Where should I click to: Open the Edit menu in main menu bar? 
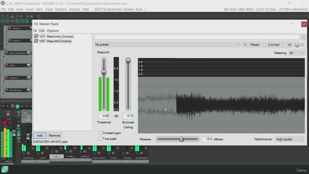tap(11, 9)
